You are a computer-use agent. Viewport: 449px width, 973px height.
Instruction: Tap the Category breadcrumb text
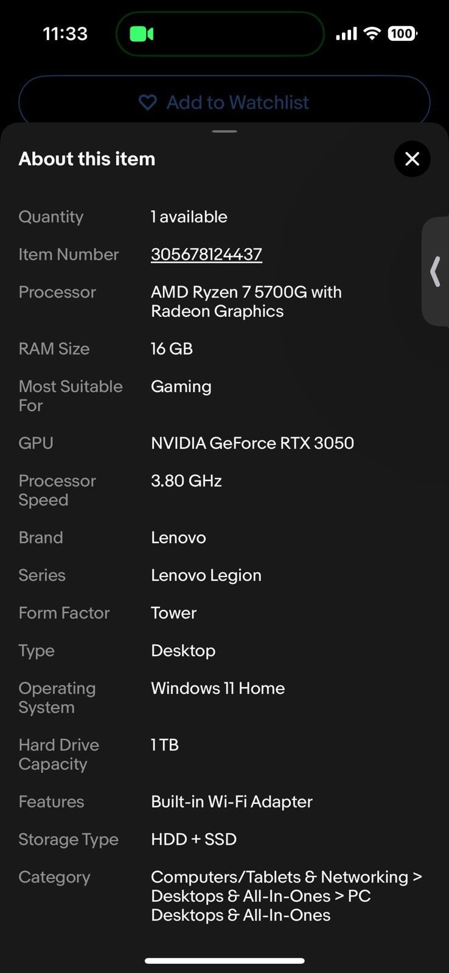point(287,896)
